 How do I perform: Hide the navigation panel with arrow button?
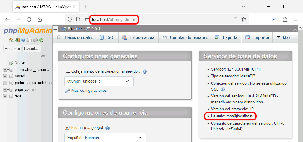(x=56, y=29)
